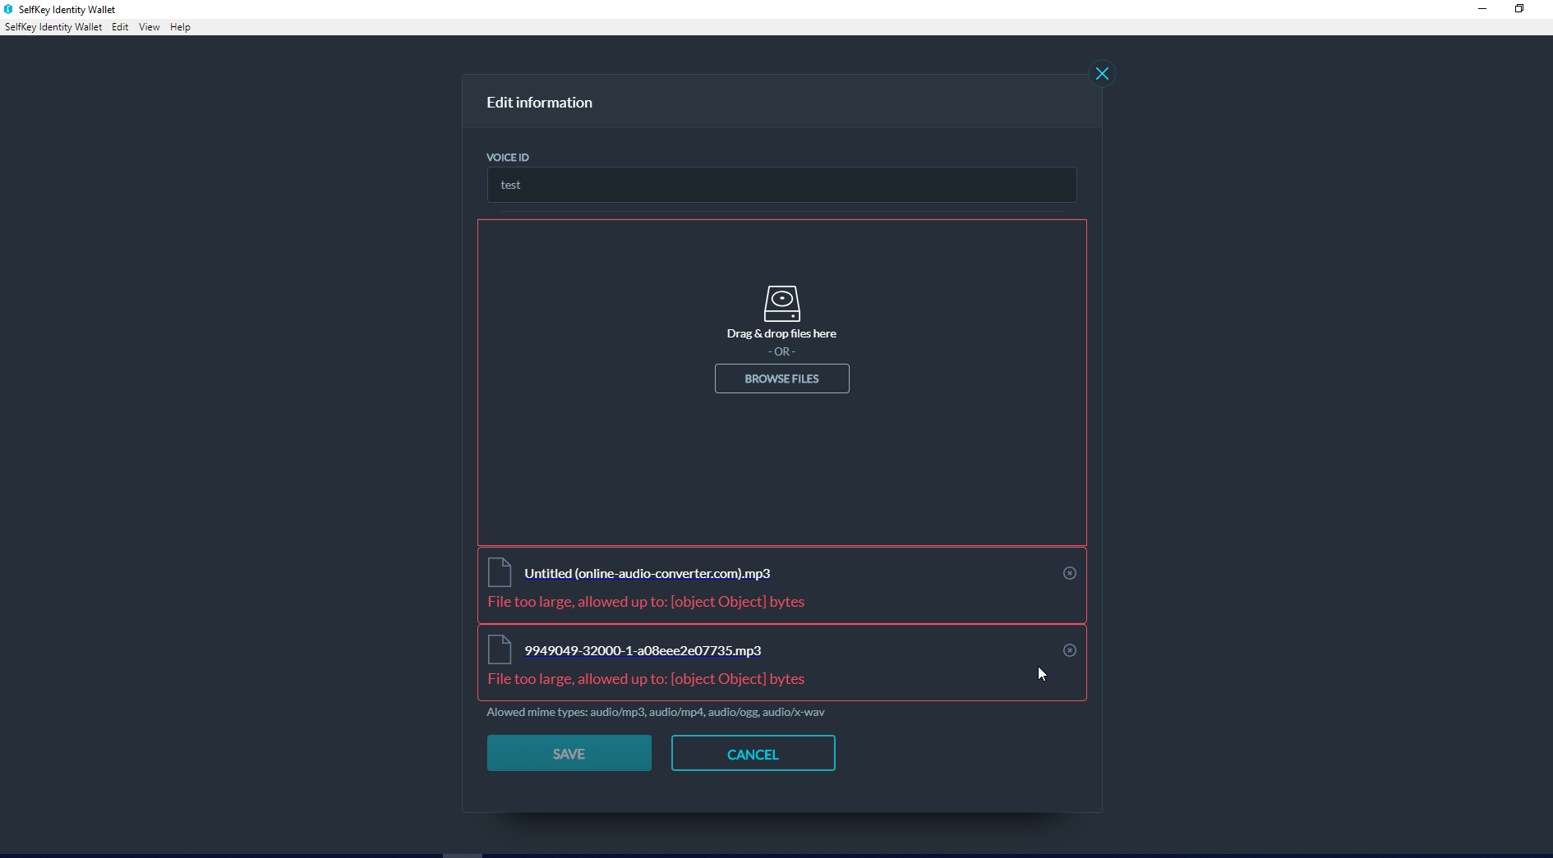1553x858 pixels.
Task: Save the voice ID information
Action: [569, 753]
